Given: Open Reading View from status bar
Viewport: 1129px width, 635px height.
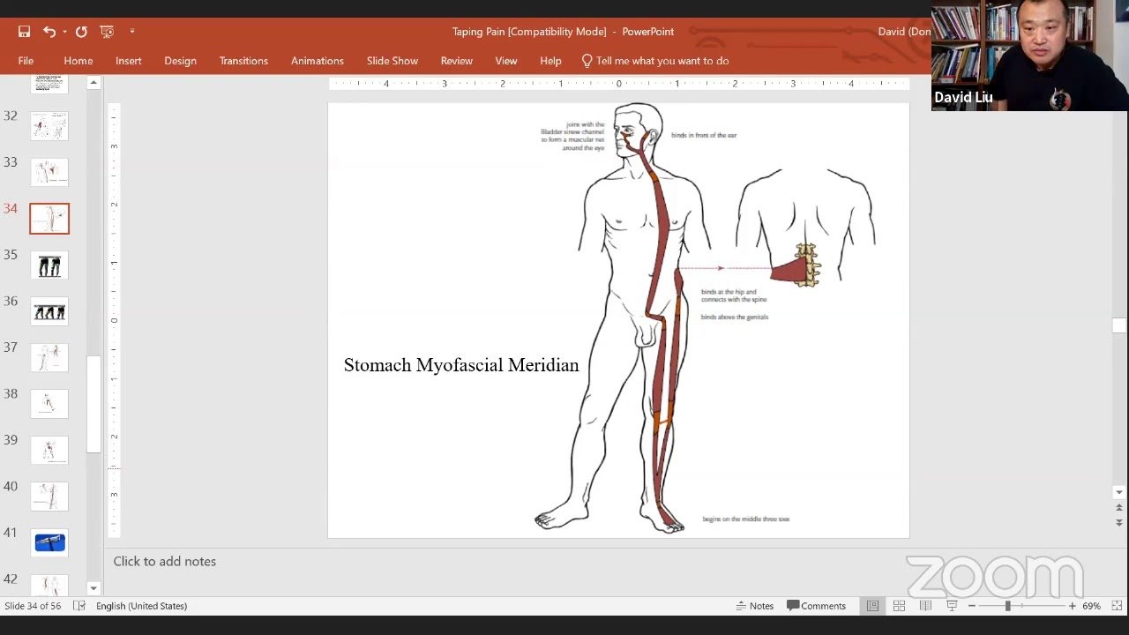Looking at the screenshot, I should click(x=925, y=606).
